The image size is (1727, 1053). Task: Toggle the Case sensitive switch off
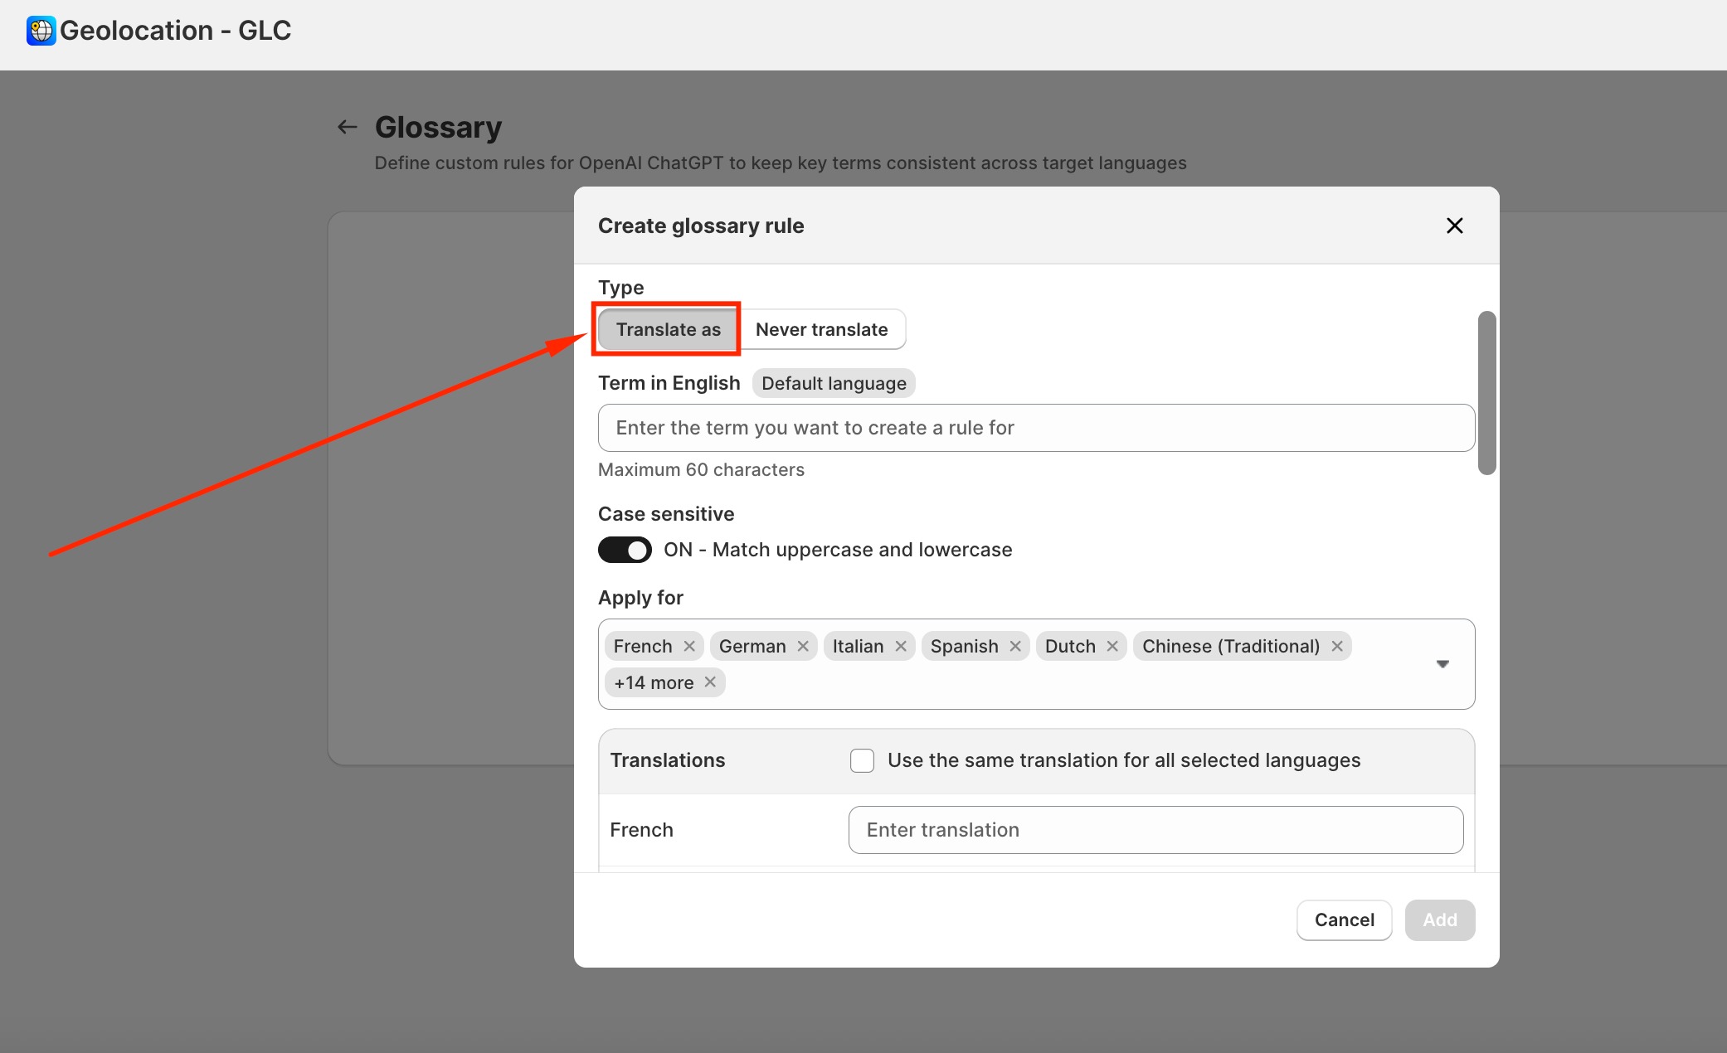[625, 550]
